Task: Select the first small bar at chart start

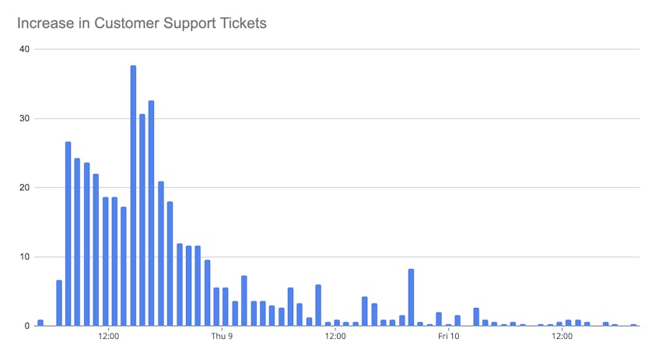Action: pos(40,323)
